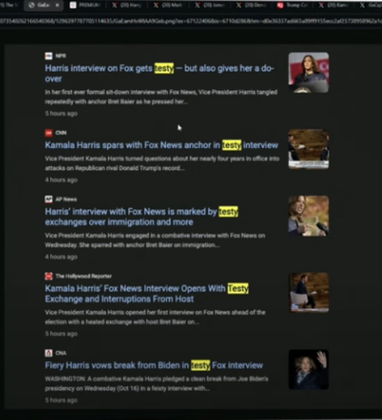Click the browser address bar URL
382x420 pixels.
click(x=191, y=21)
